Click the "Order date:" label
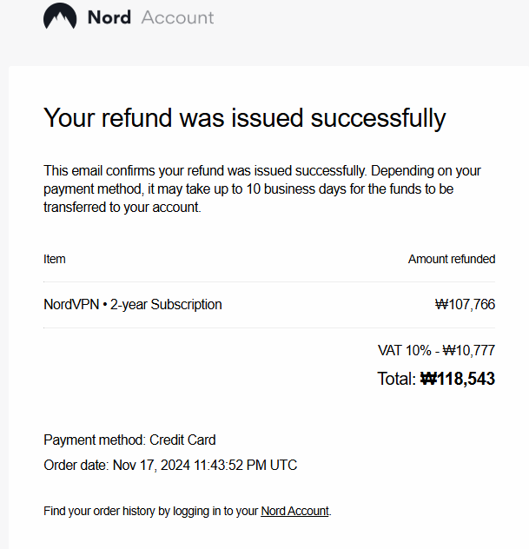This screenshot has width=529, height=549. 76,466
